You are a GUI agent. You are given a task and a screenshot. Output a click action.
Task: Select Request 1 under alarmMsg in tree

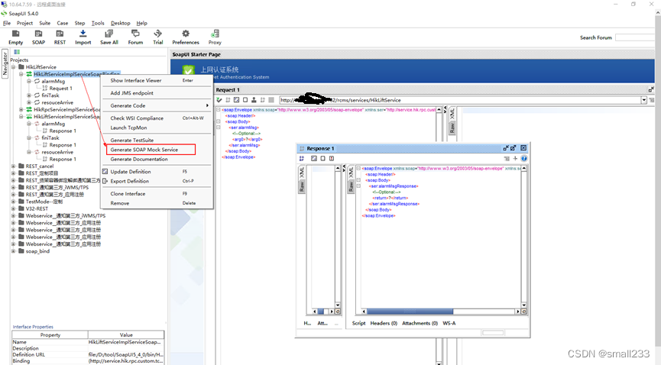60,89
